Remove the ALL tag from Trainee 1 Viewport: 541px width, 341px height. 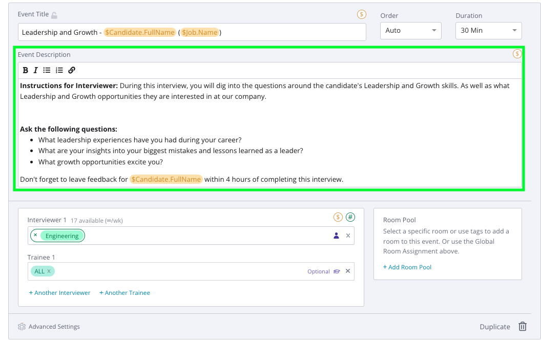click(49, 271)
